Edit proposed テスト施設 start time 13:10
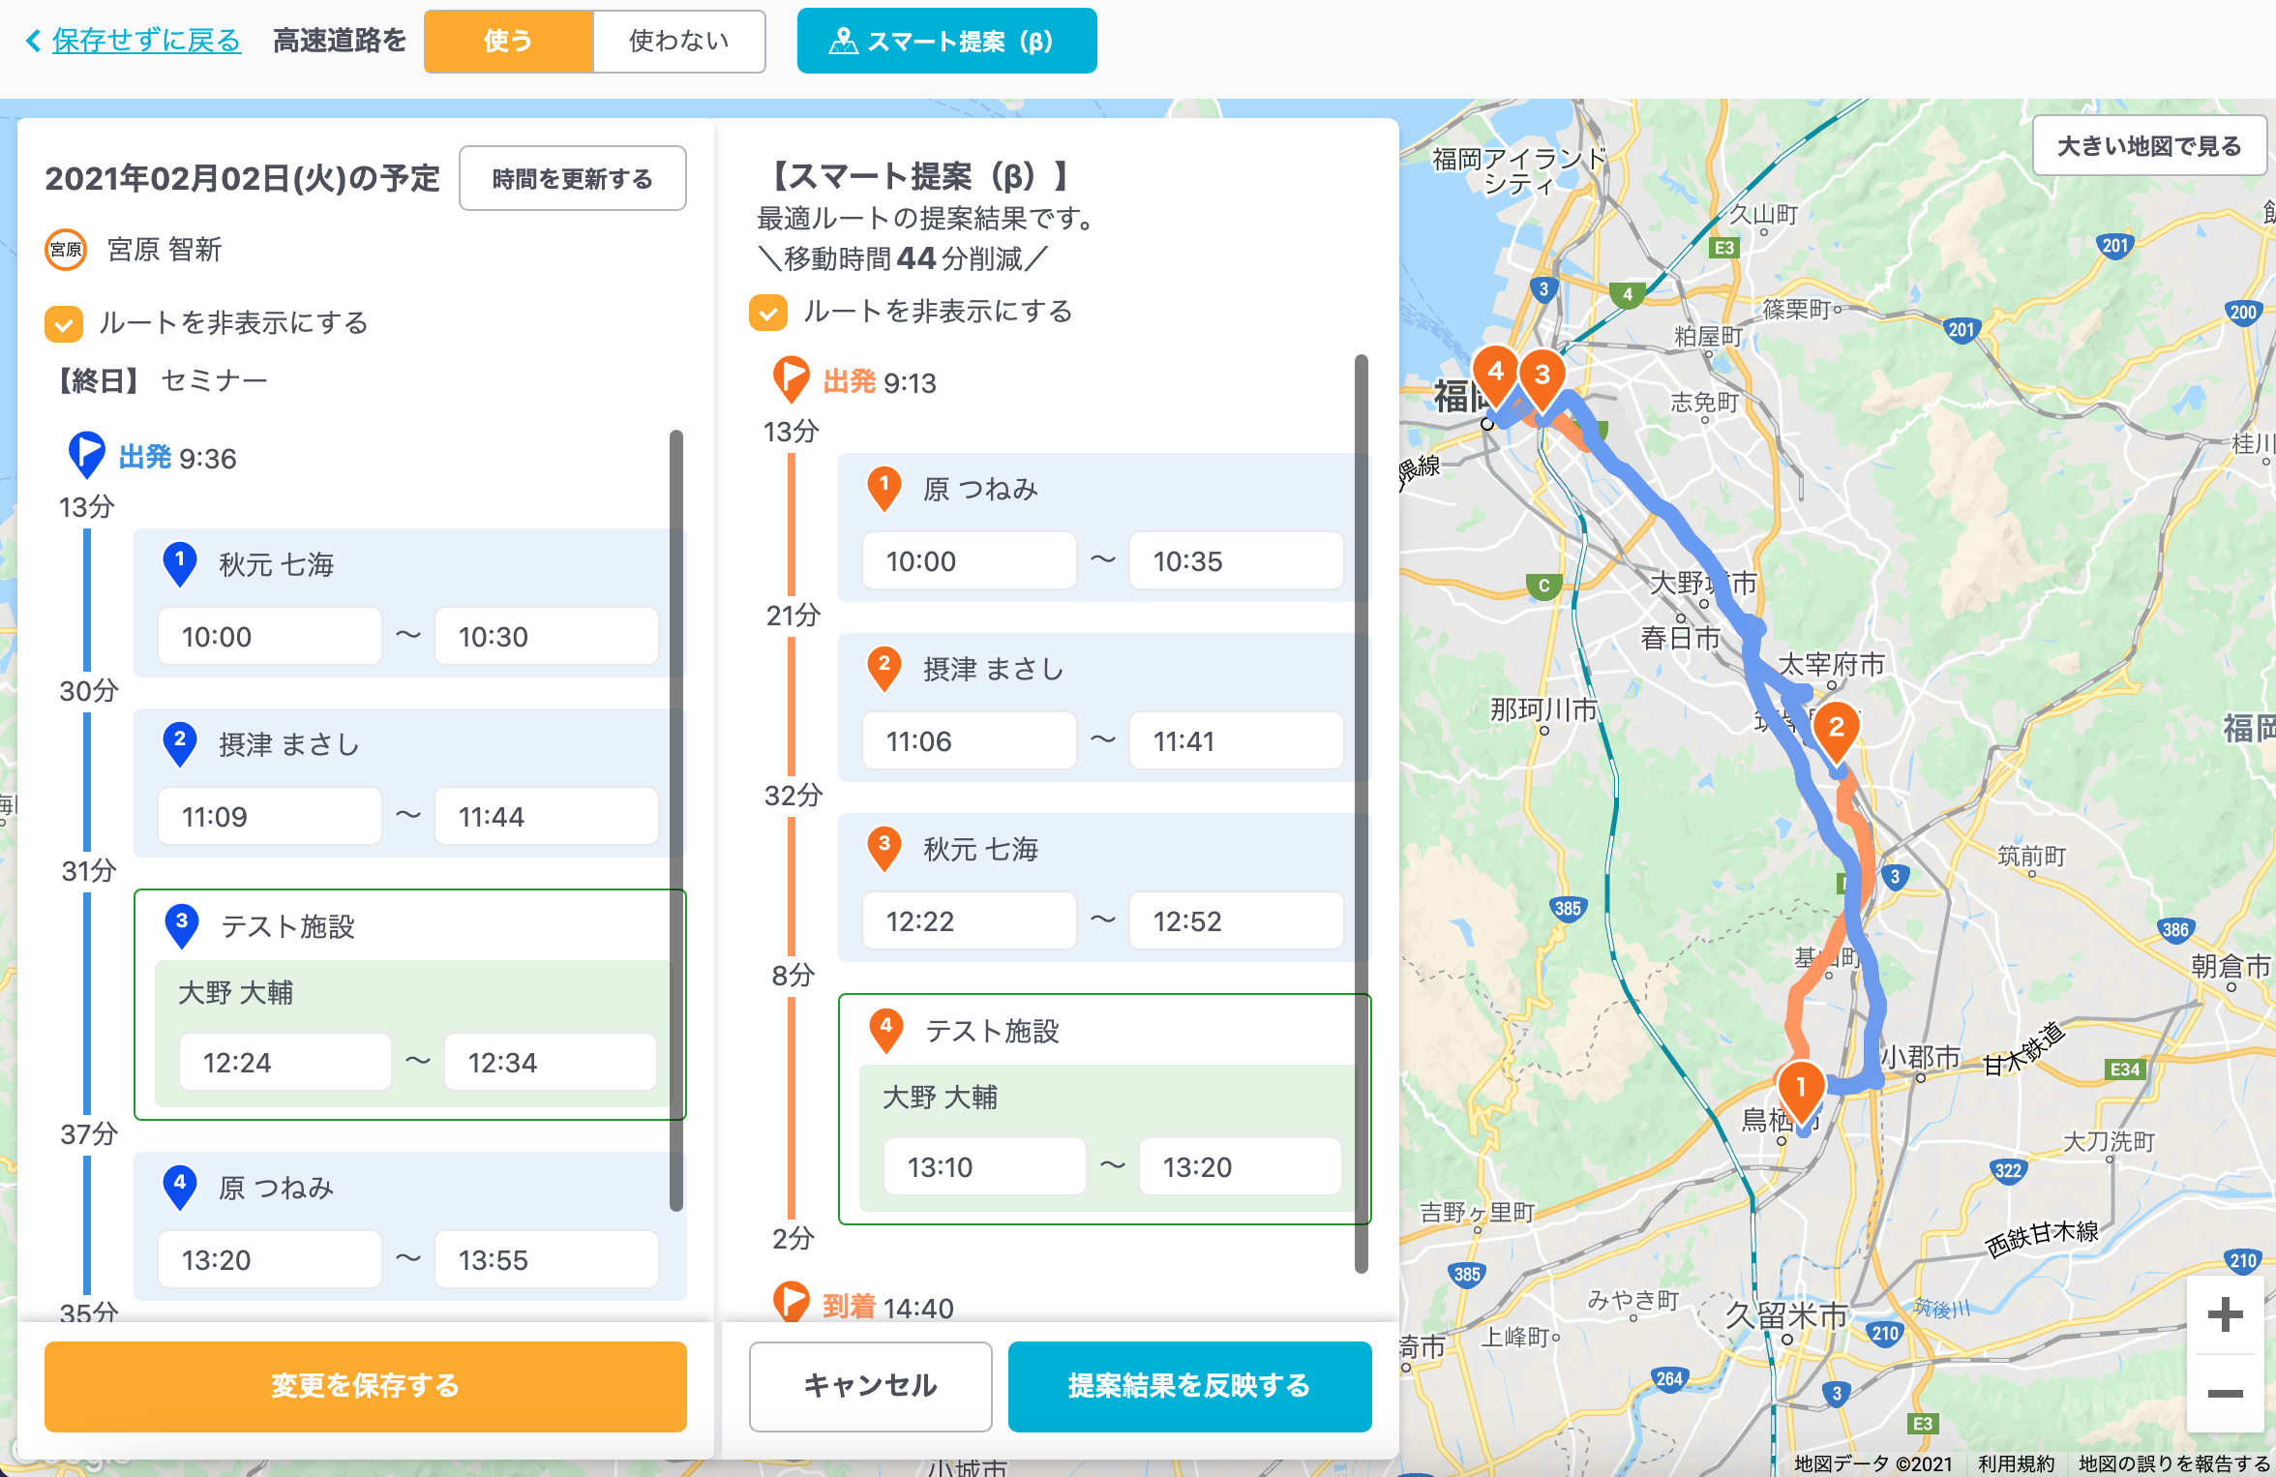The width and height of the screenshot is (2276, 1477). click(x=984, y=1167)
